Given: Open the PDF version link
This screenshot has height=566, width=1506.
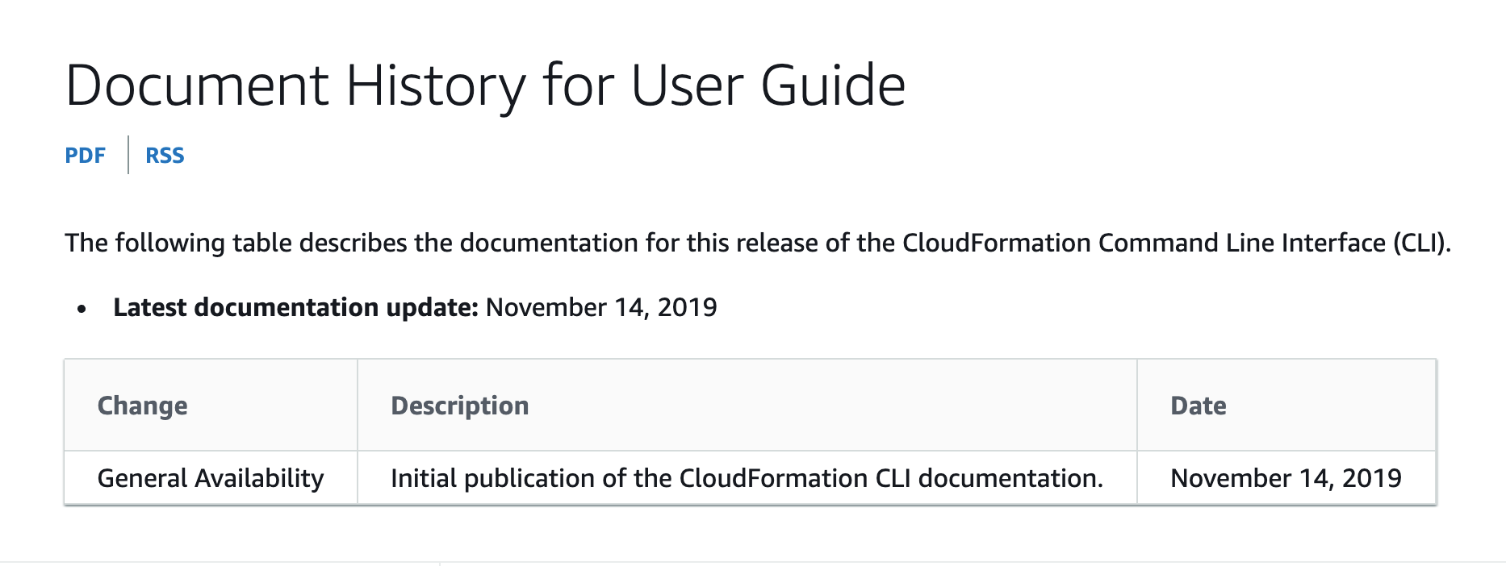Looking at the screenshot, I should point(85,156).
